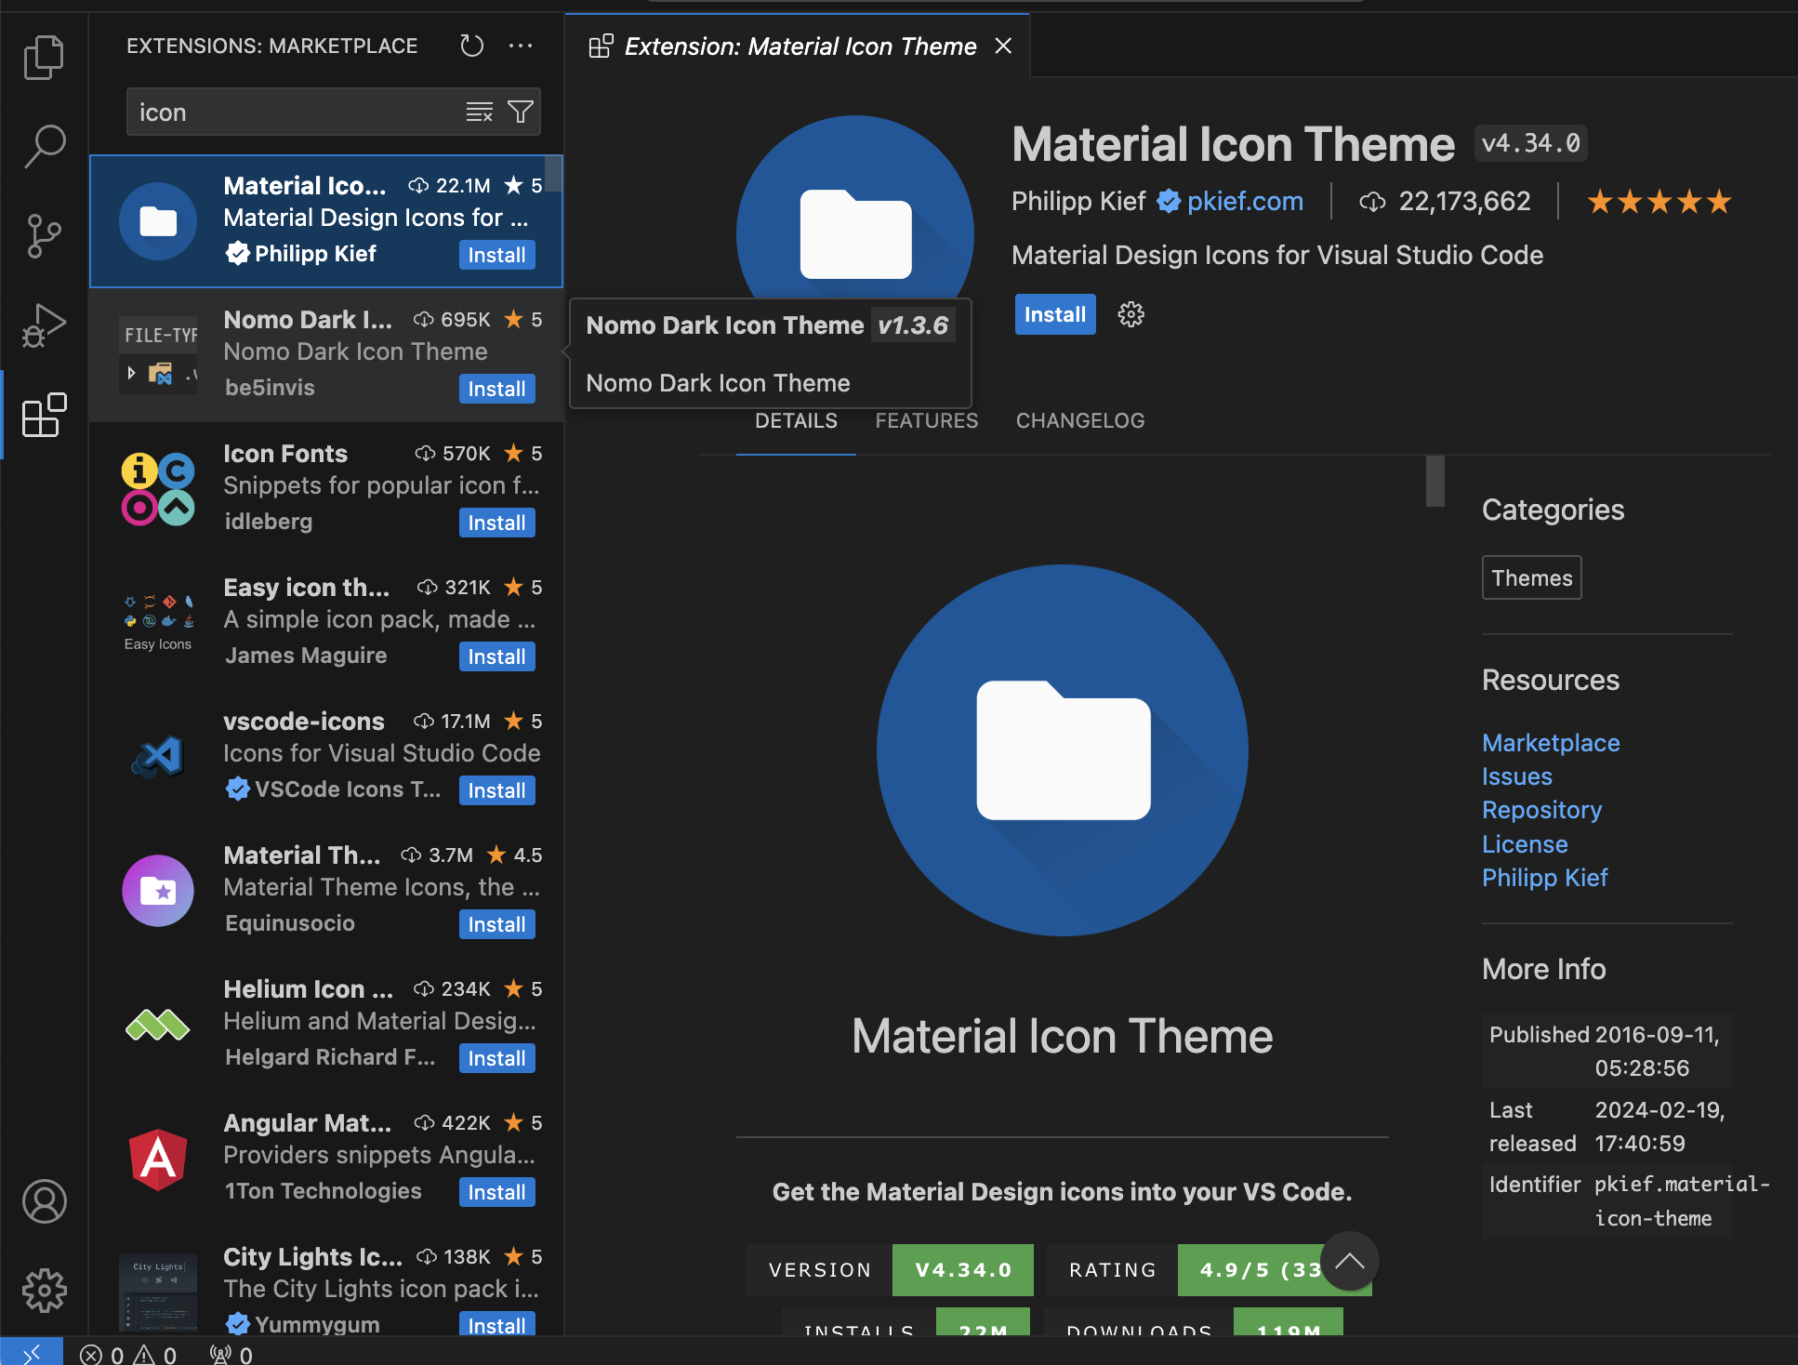Install the Icon Fonts extension
This screenshot has height=1365, width=1798.
[x=496, y=523]
